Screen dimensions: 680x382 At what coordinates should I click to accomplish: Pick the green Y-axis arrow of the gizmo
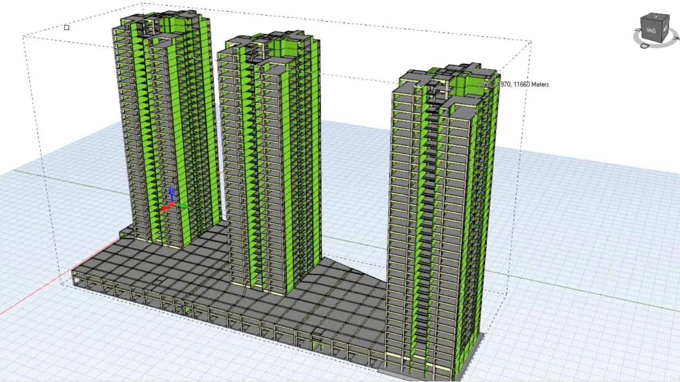tap(184, 207)
